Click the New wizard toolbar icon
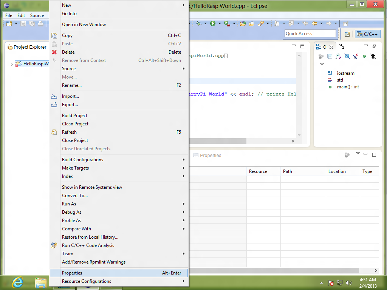This screenshot has height=290, width=387. 9,24
